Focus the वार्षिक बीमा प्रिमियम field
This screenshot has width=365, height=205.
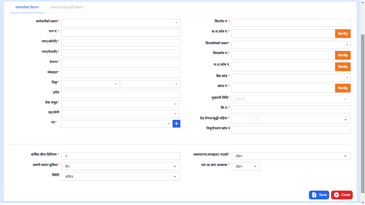click(x=121, y=156)
